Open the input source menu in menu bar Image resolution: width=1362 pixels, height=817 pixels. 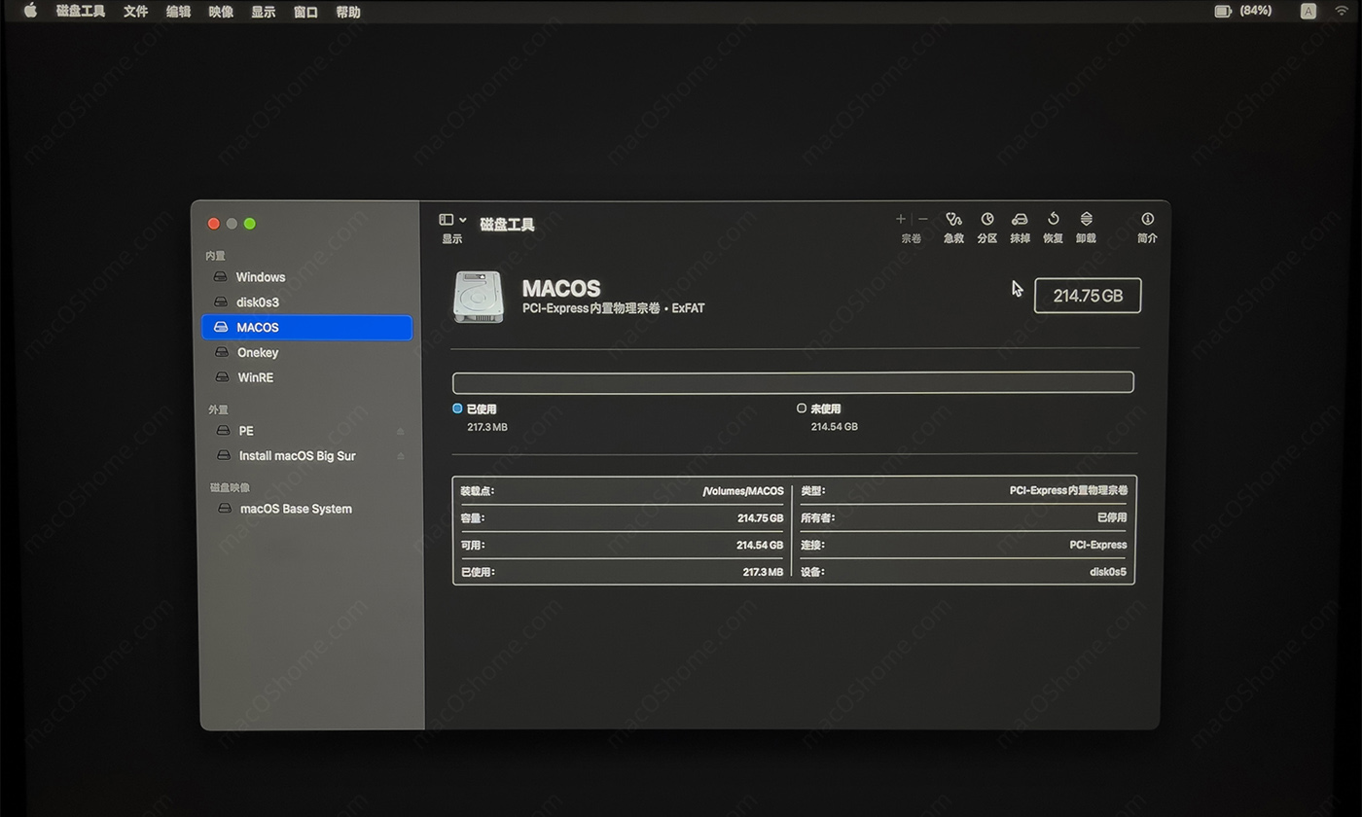click(x=1308, y=12)
